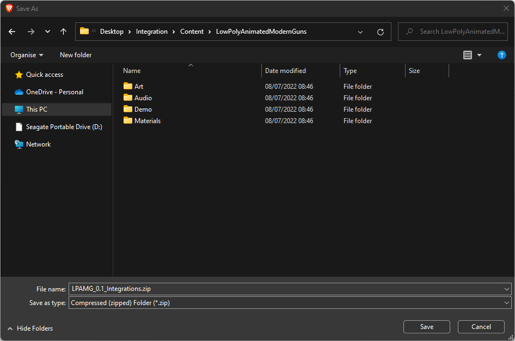Open the Organise dropdown menu

(x=27, y=55)
